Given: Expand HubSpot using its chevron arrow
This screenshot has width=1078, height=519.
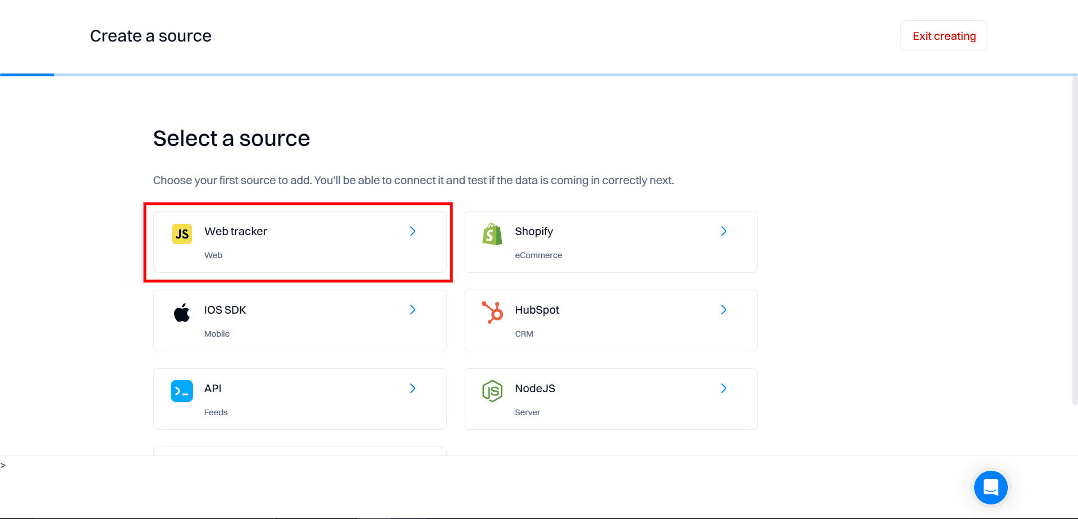Looking at the screenshot, I should [724, 310].
